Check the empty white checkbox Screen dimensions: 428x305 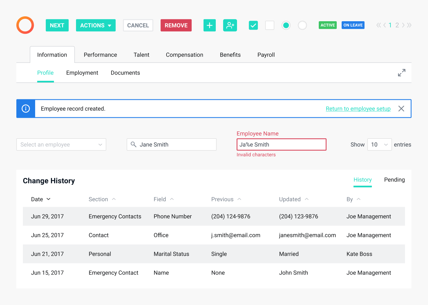coord(269,25)
